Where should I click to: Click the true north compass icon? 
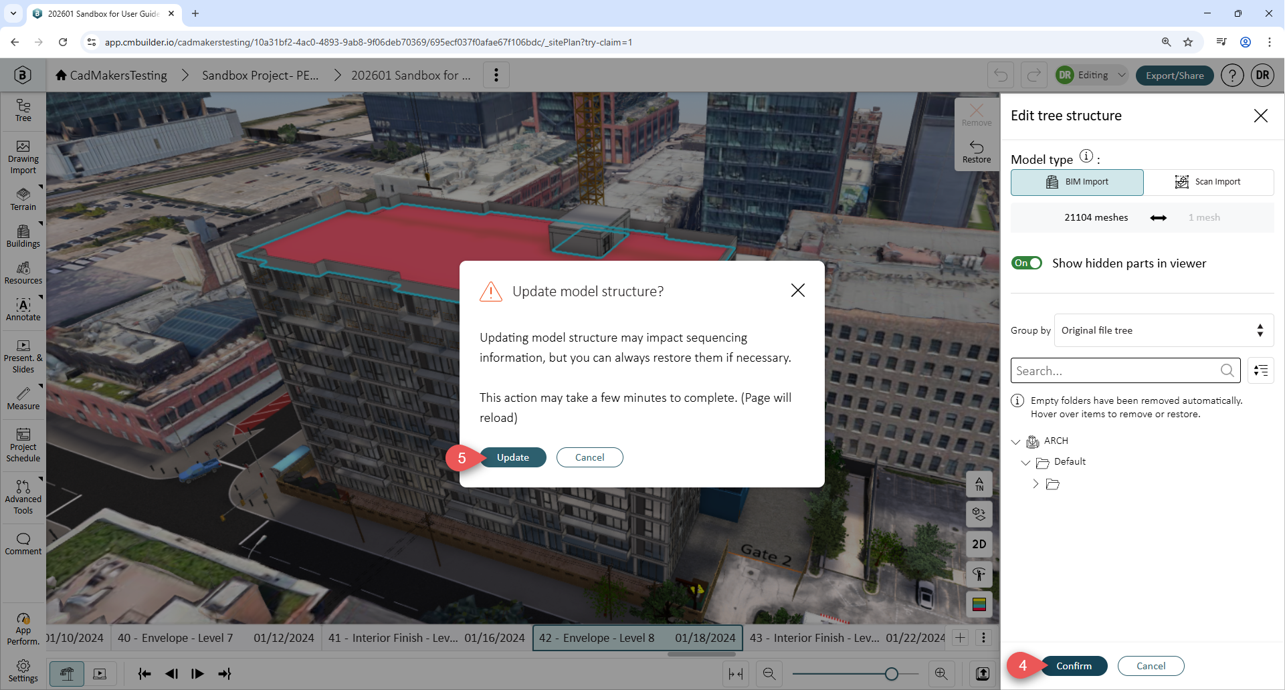(979, 484)
